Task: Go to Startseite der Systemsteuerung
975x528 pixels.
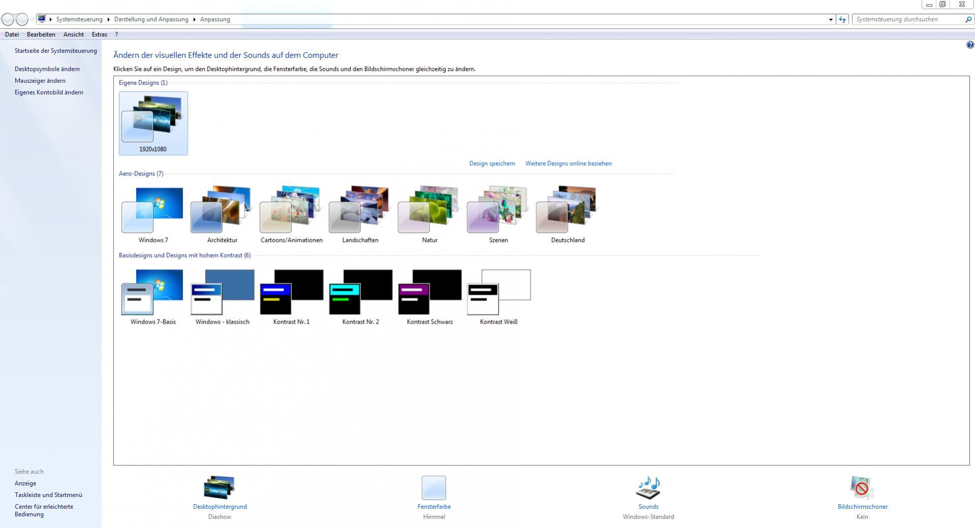Action: click(56, 51)
